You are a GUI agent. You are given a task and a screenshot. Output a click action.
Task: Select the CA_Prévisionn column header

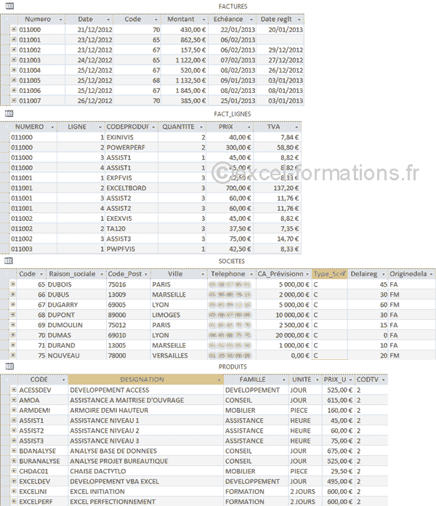click(283, 274)
